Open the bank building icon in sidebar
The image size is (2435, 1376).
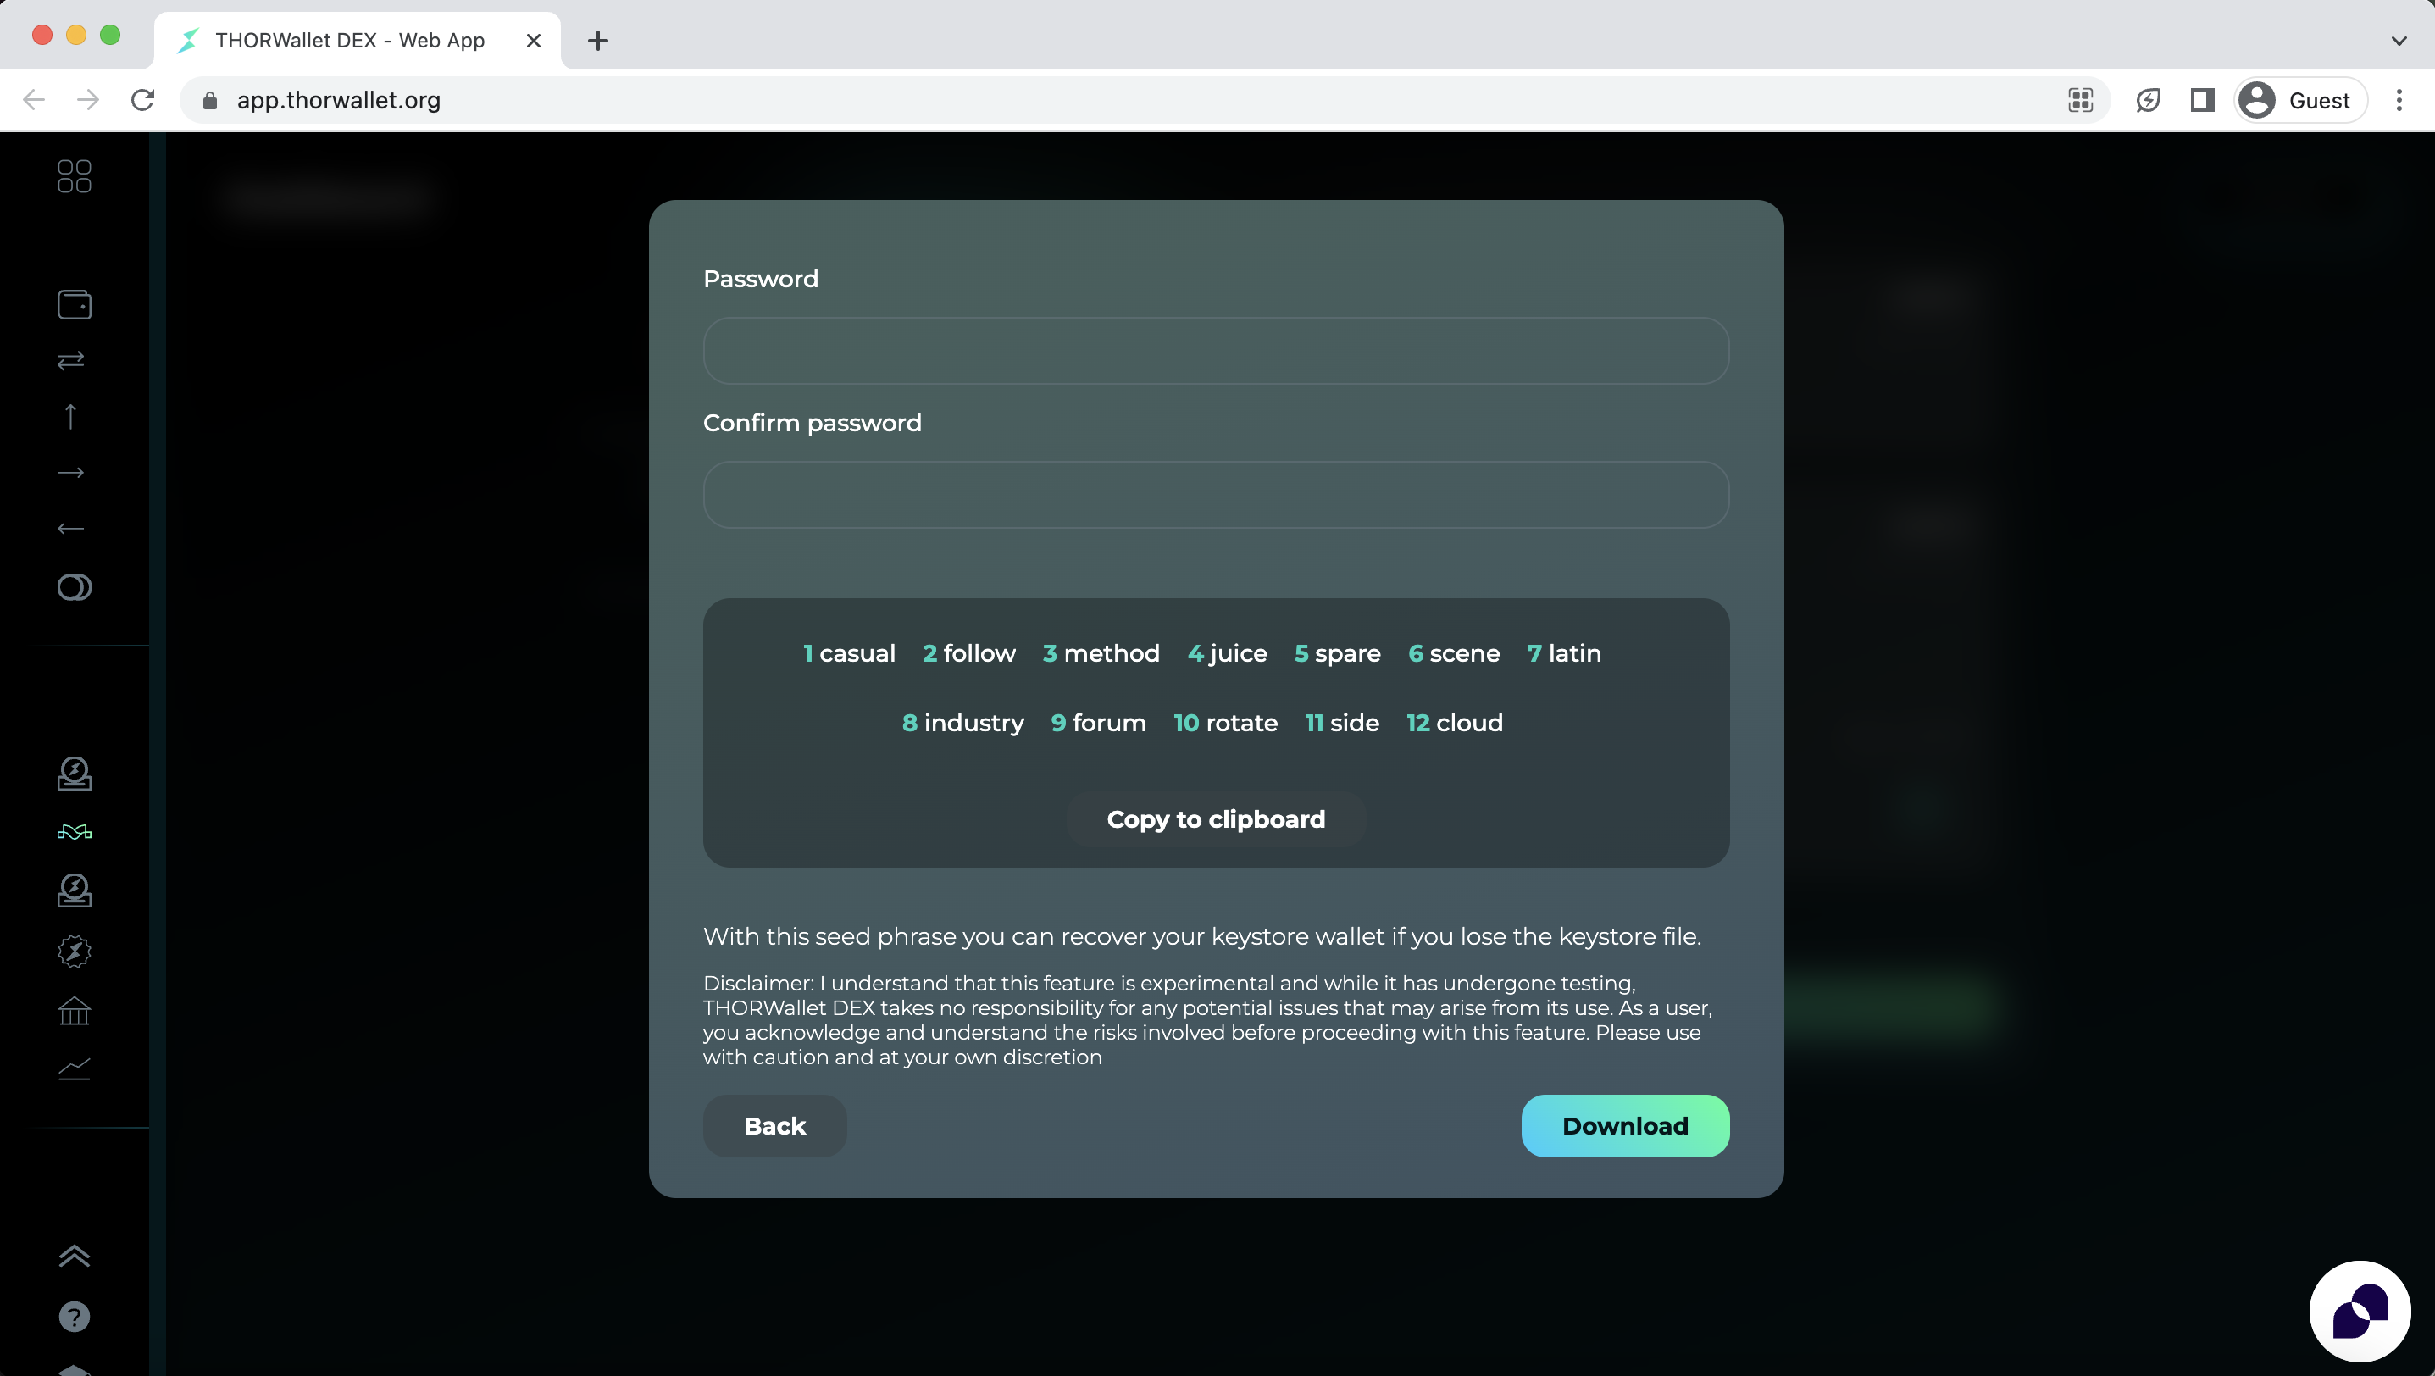(x=74, y=1011)
